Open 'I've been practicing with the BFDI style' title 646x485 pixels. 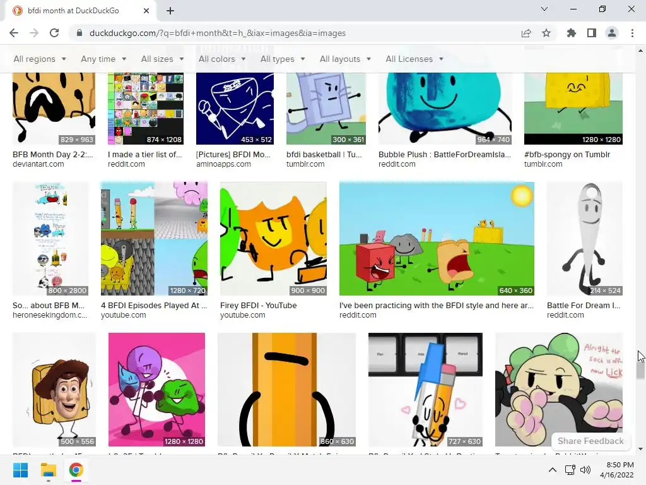437,305
